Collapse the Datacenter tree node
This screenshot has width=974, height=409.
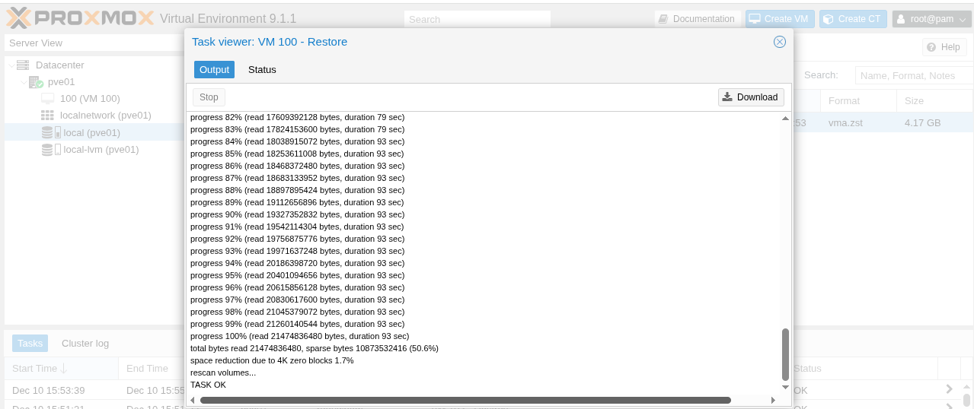(x=11, y=65)
